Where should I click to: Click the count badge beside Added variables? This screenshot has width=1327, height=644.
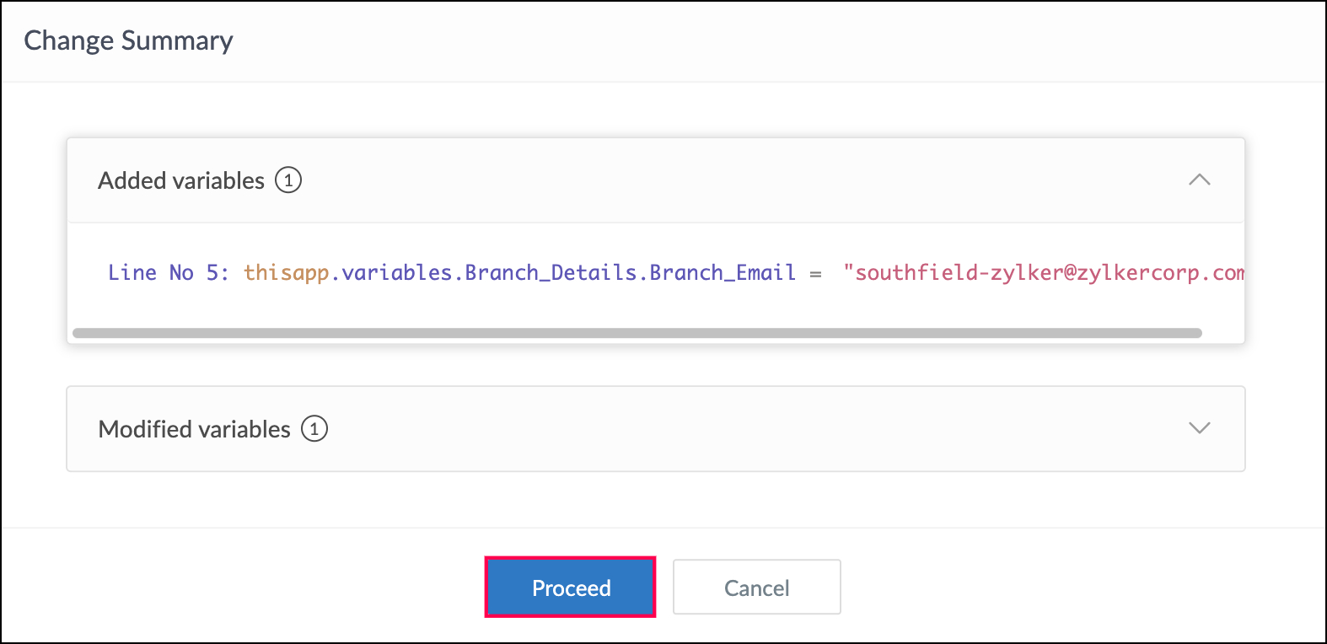click(x=288, y=180)
